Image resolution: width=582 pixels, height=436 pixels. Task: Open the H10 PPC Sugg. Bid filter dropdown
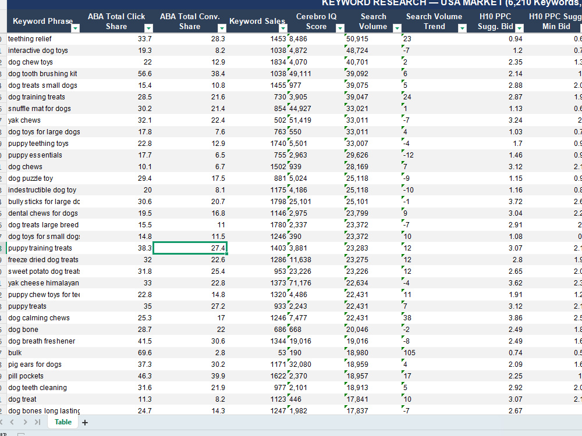[x=519, y=28]
